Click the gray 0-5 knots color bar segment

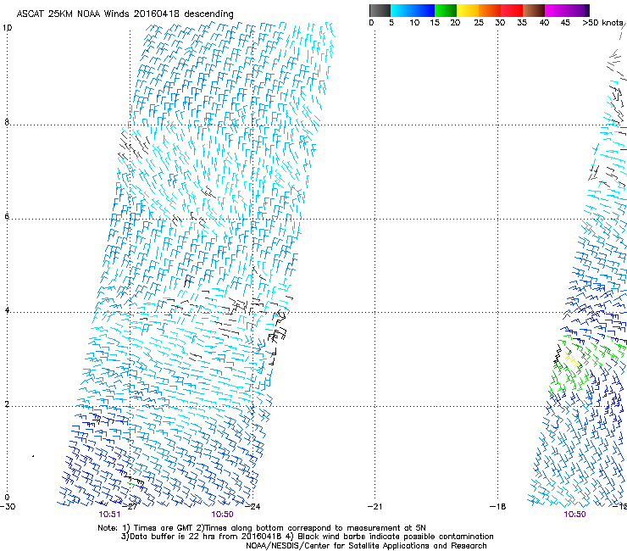click(x=380, y=10)
